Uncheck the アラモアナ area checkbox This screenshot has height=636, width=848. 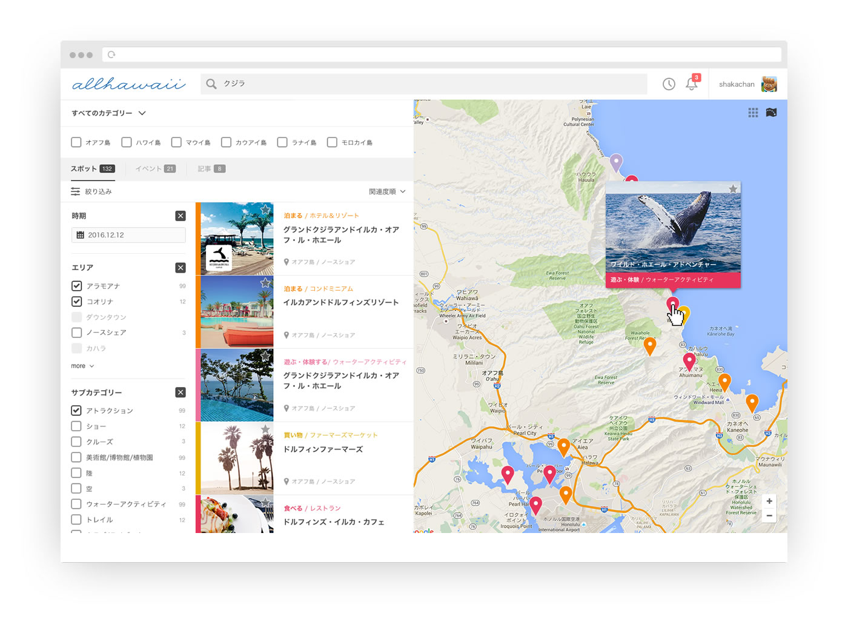[76, 286]
